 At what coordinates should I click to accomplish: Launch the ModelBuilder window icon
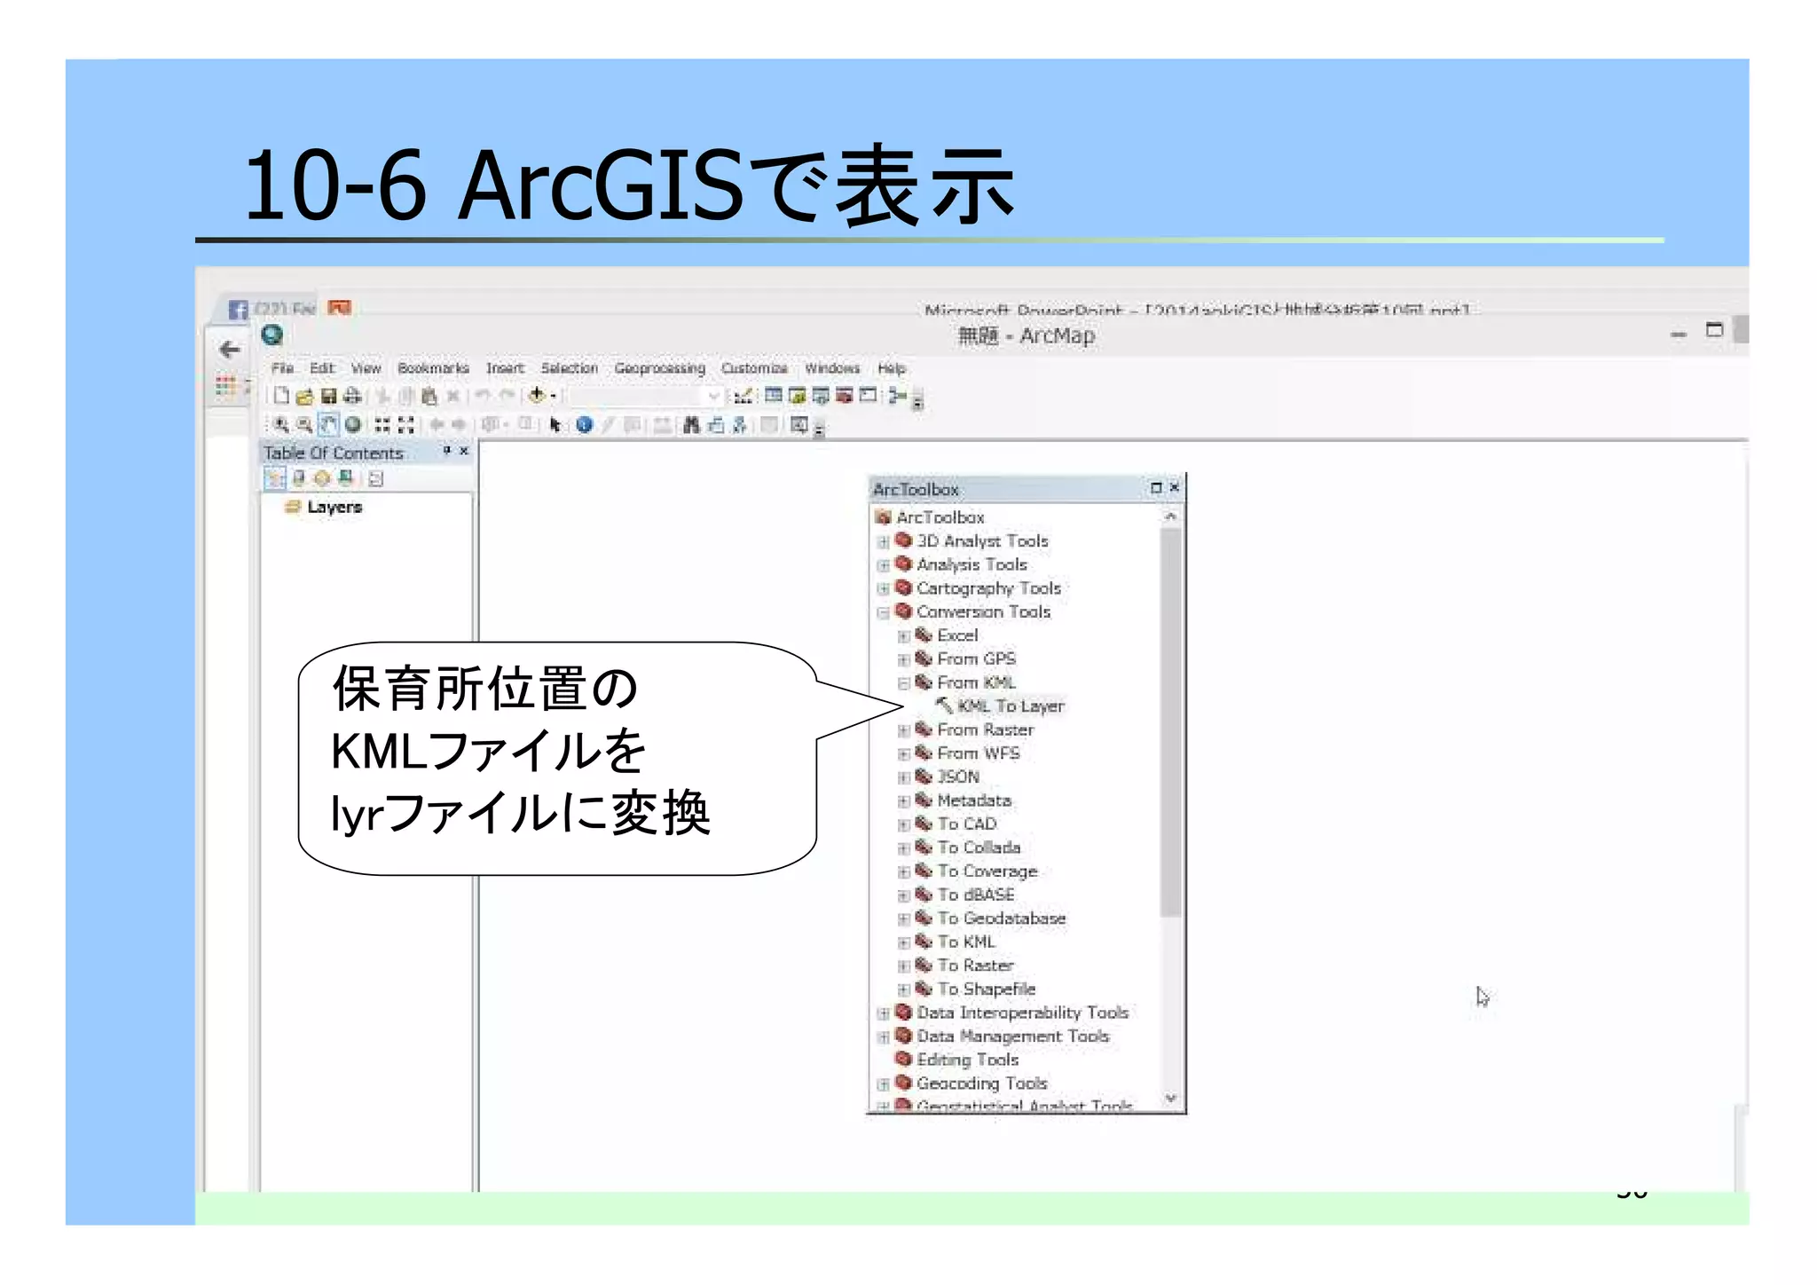point(897,396)
